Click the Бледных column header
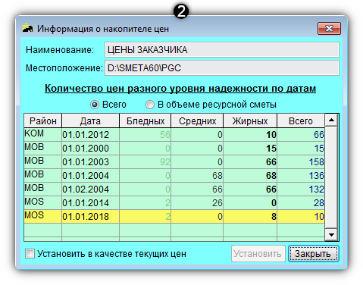 tap(146, 121)
